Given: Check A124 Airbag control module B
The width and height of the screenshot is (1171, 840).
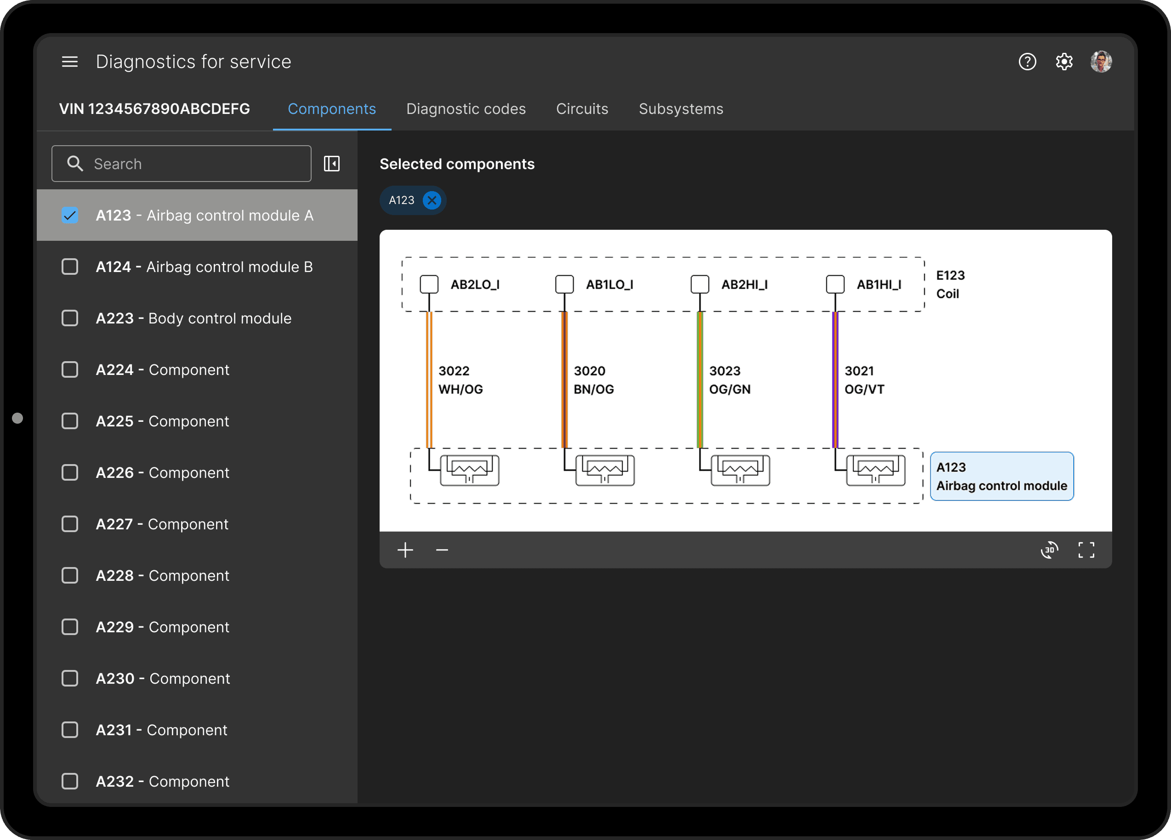Looking at the screenshot, I should (x=70, y=267).
